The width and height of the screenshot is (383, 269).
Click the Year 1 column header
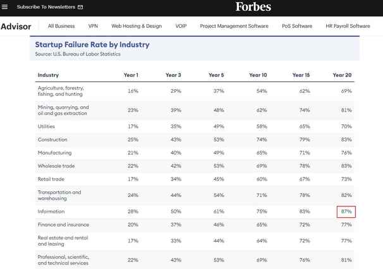tap(131, 75)
